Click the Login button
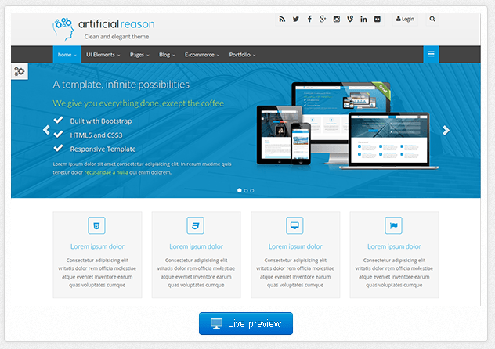The height and width of the screenshot is (349, 495). [405, 19]
